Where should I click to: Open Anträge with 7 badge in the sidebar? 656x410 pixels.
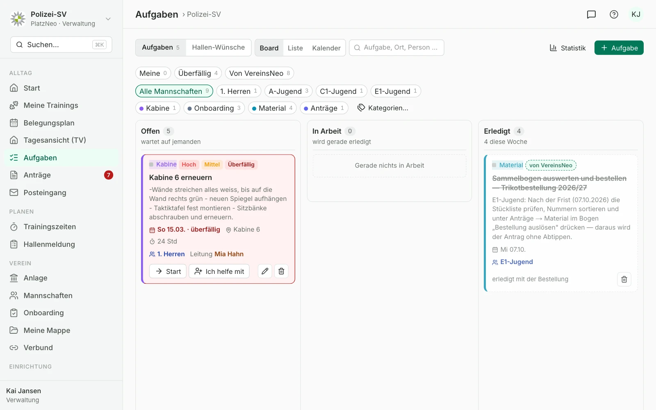pyautogui.click(x=61, y=175)
